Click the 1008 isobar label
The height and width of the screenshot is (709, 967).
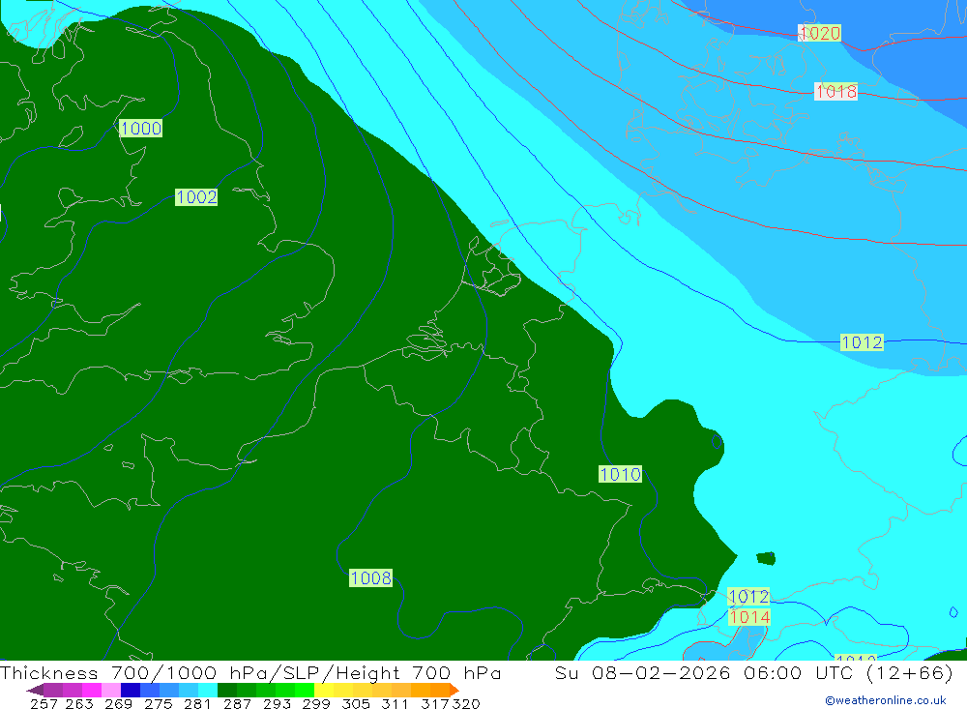(x=370, y=577)
